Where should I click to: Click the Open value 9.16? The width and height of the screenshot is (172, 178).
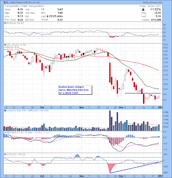(20, 9)
